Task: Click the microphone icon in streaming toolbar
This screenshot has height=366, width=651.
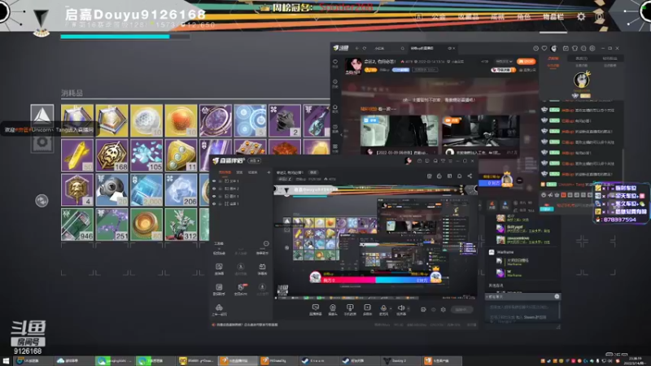Action: (383, 308)
